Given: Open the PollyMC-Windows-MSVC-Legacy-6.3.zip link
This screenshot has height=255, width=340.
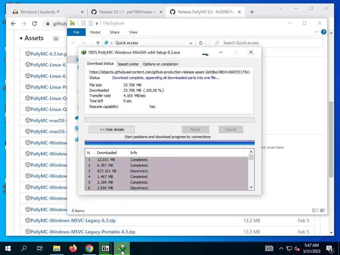Looking at the screenshot, I should click(73, 220).
